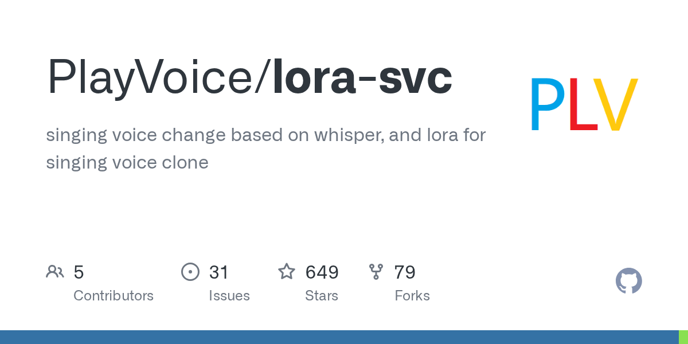Open the GitHub octocat logo

pyautogui.click(x=628, y=281)
